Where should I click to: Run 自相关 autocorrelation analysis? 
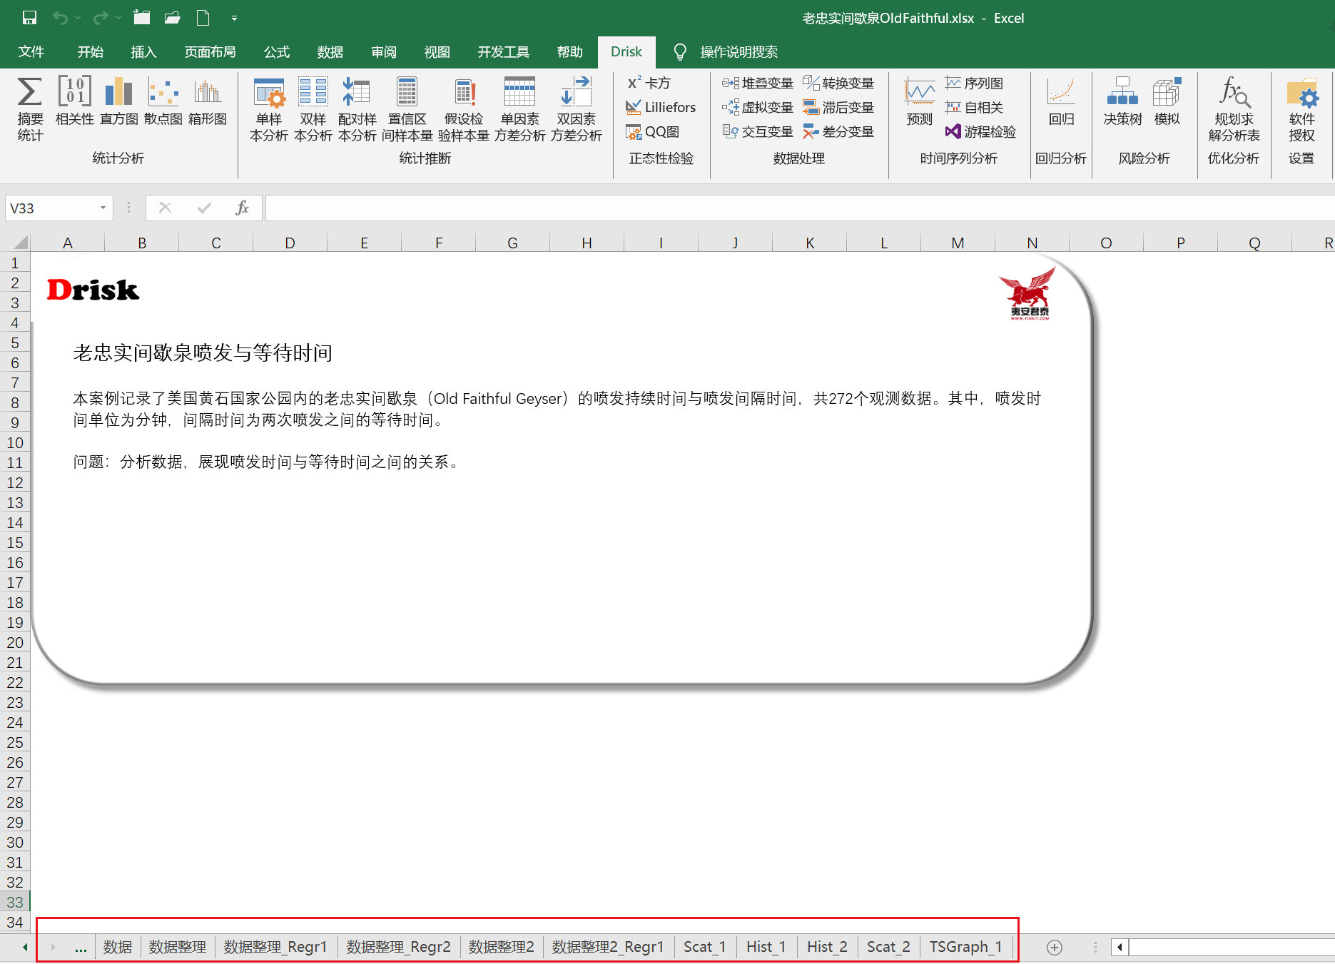[x=975, y=107]
